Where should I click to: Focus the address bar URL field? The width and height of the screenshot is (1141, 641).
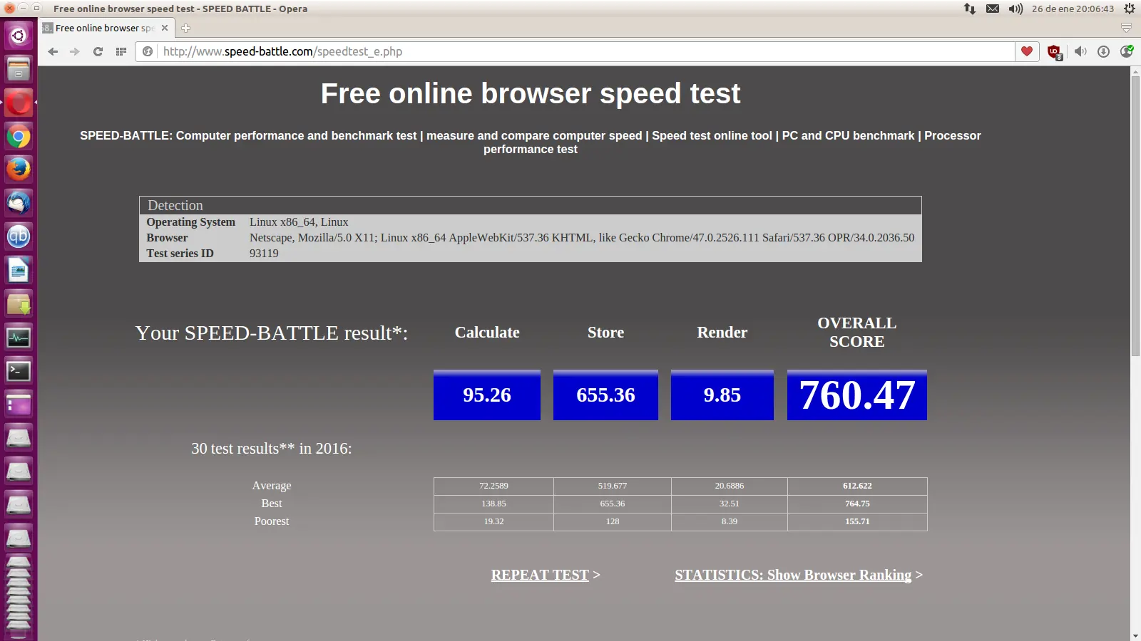[585, 51]
